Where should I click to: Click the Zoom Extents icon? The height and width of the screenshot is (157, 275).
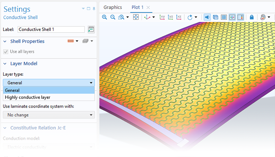136,17
